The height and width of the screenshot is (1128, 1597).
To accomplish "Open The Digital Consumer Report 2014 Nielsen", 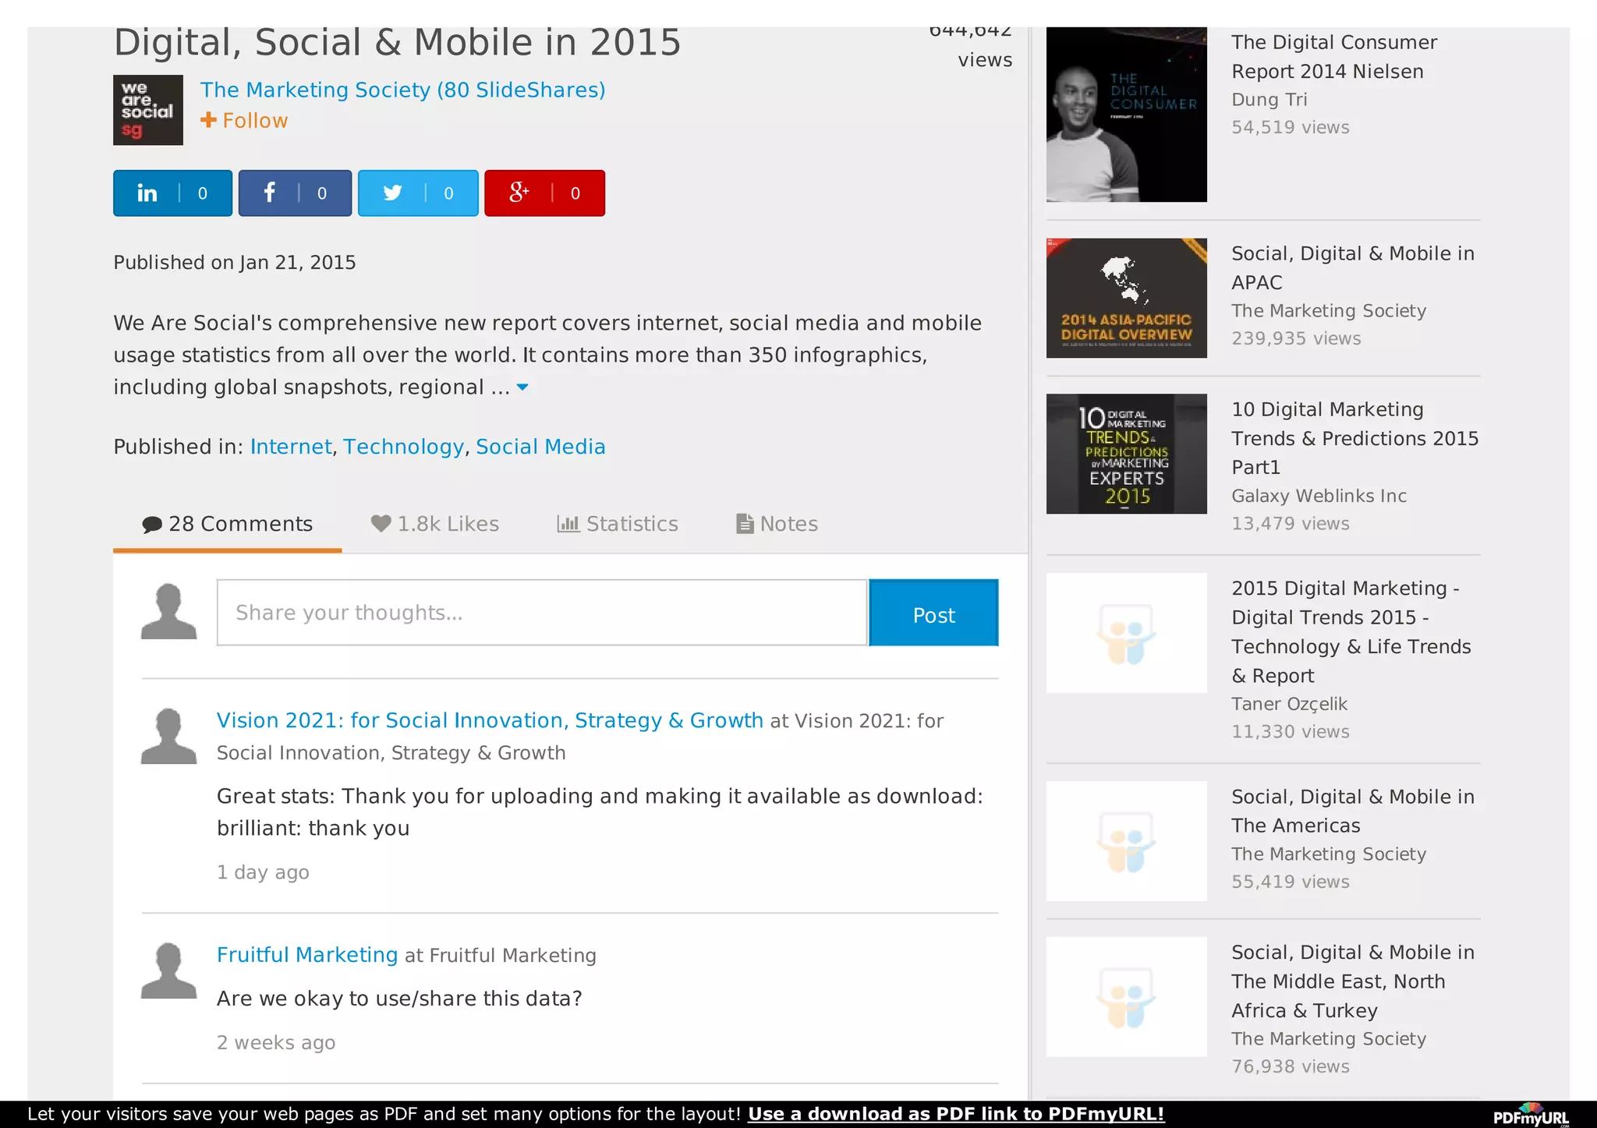I will click(1334, 57).
